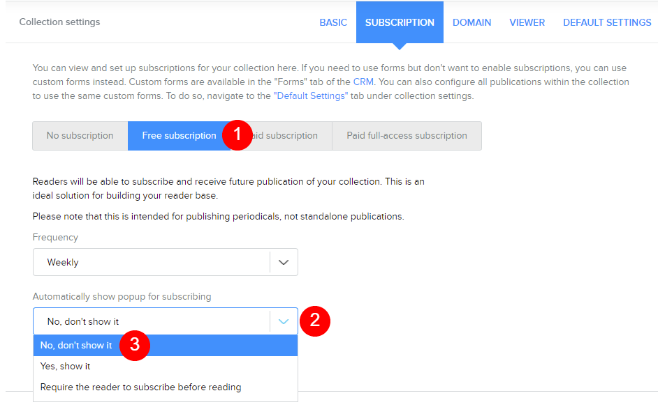Click the quoted "Default Settings" link in description

[x=310, y=96]
